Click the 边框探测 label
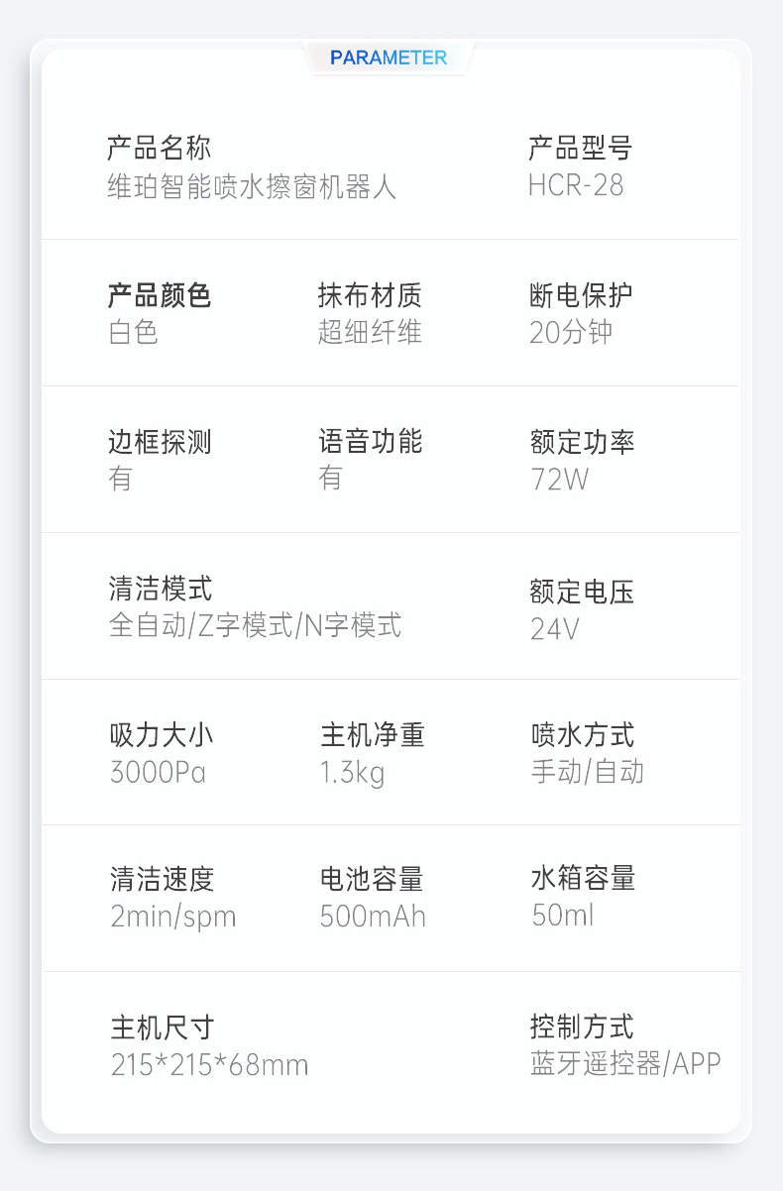Image resolution: width=783 pixels, height=1191 pixels. click(x=159, y=442)
